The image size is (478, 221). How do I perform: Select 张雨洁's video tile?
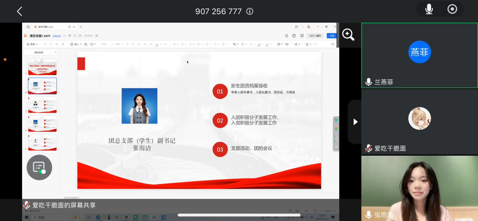419,188
